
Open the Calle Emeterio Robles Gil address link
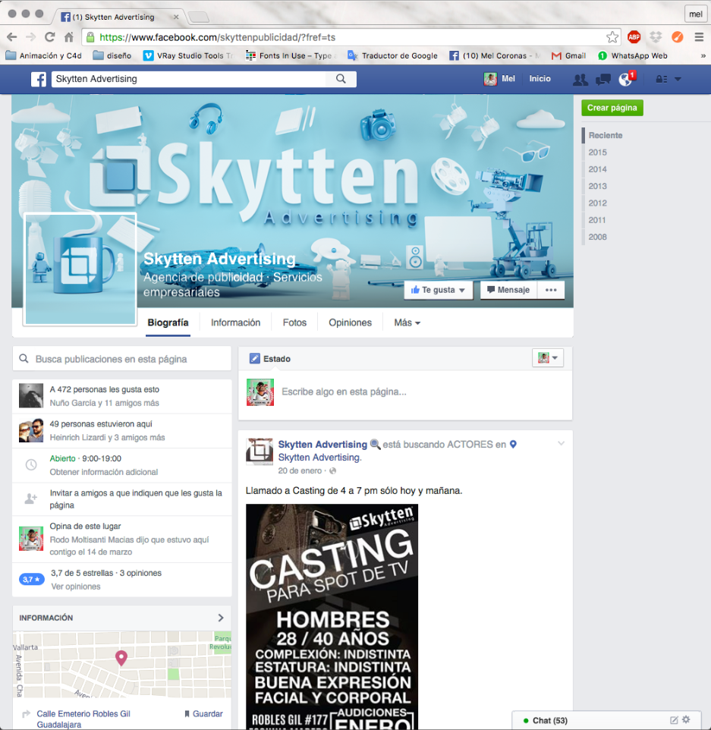point(83,719)
